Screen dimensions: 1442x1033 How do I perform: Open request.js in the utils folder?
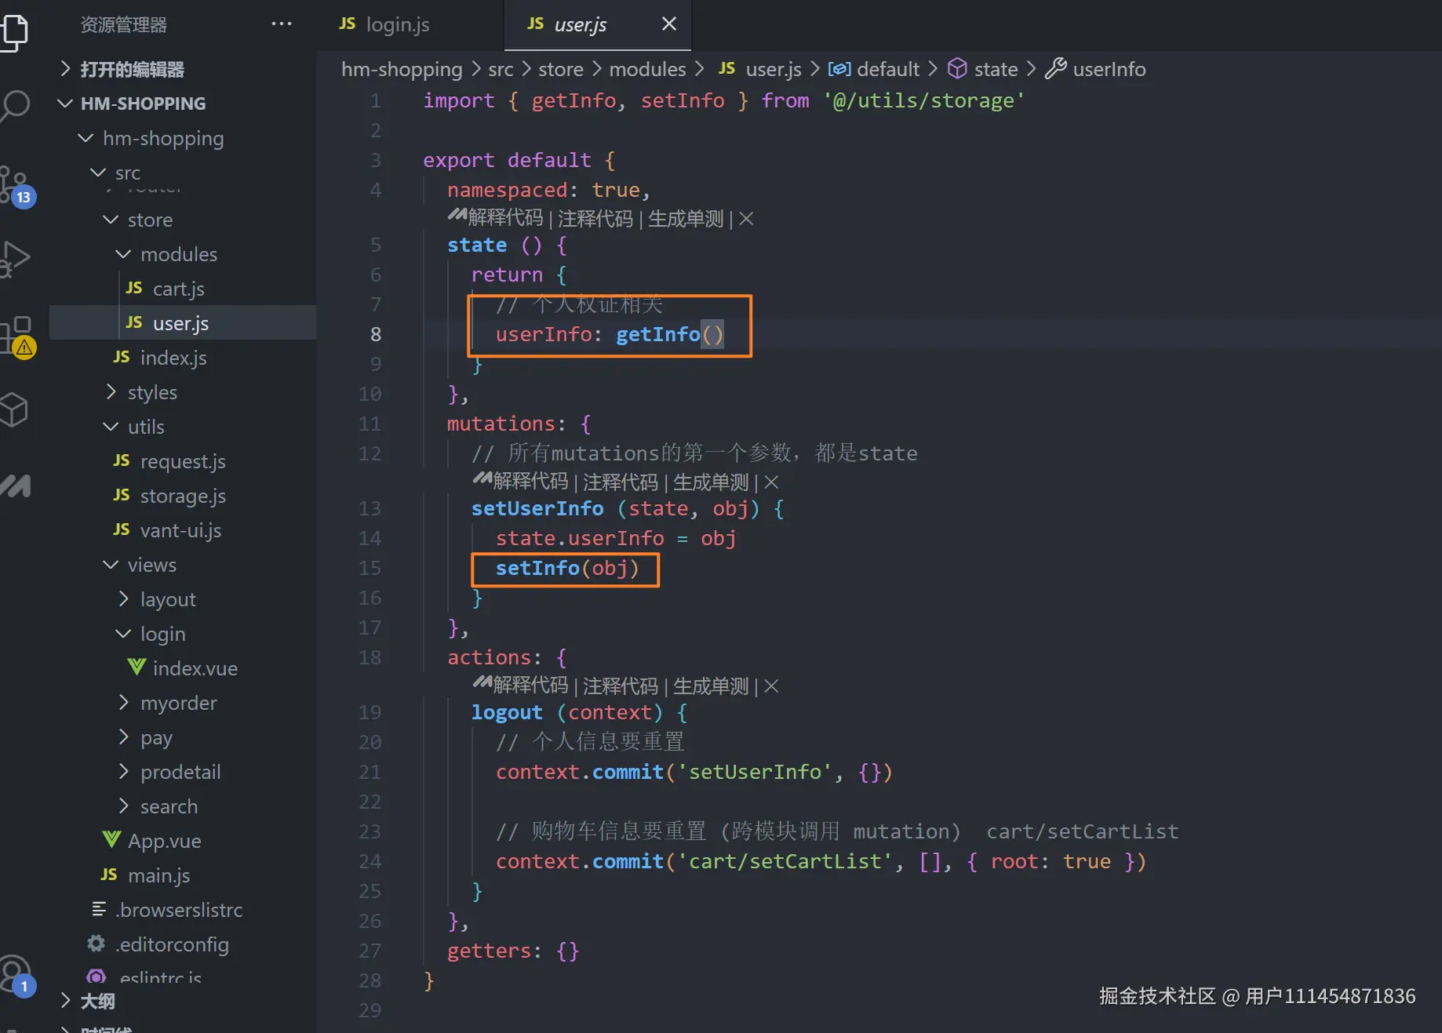tap(183, 461)
